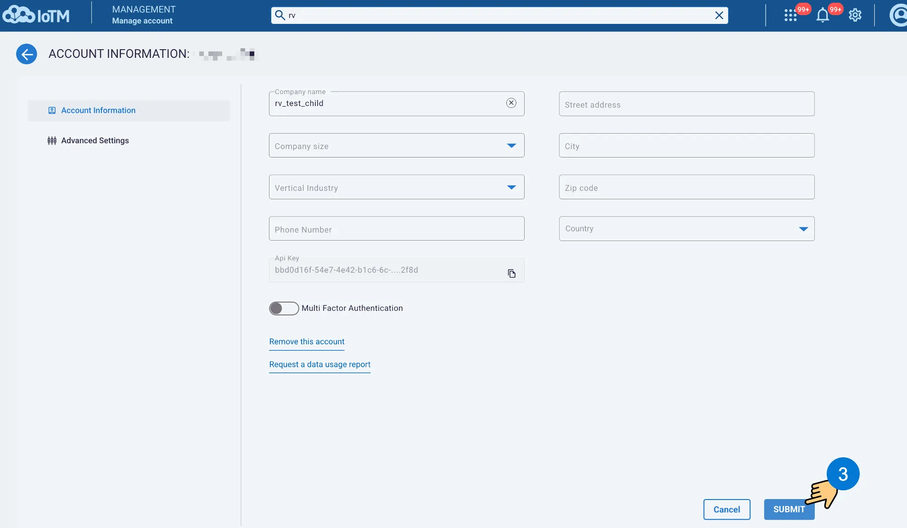
Task: Focus the City field
Action: 687,146
